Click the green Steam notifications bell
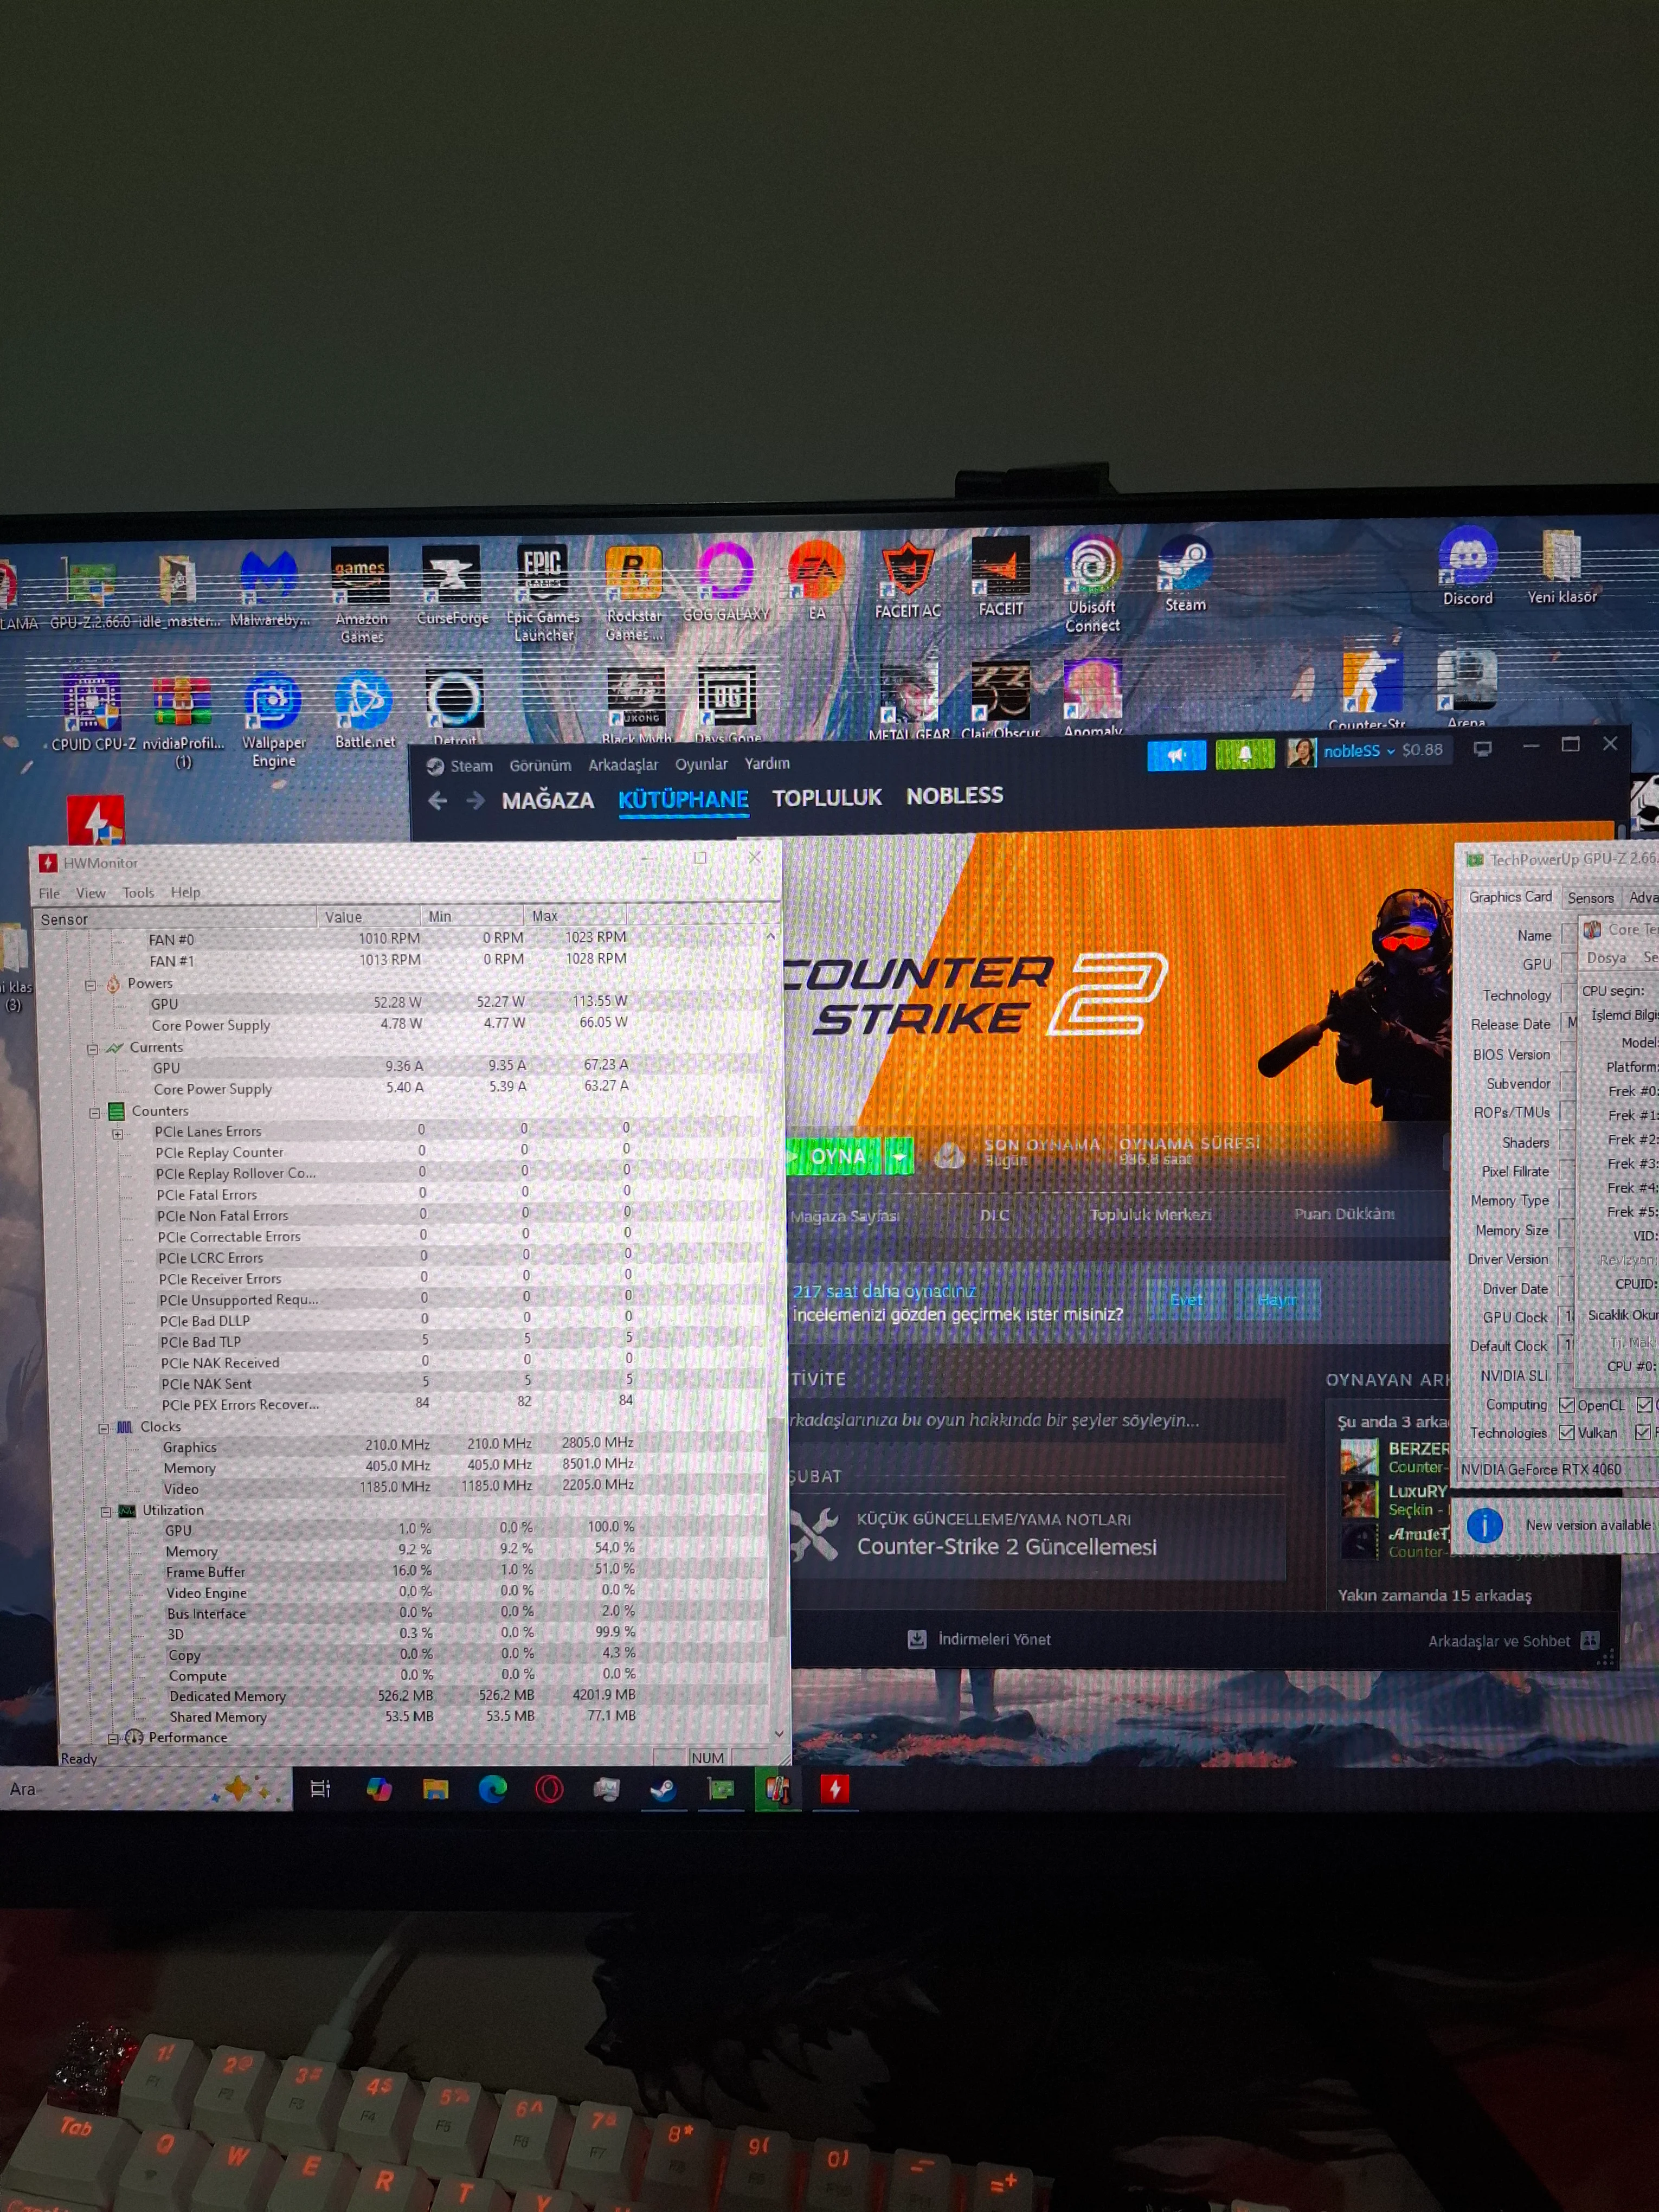The height and width of the screenshot is (2212, 1659). pyautogui.click(x=1244, y=754)
